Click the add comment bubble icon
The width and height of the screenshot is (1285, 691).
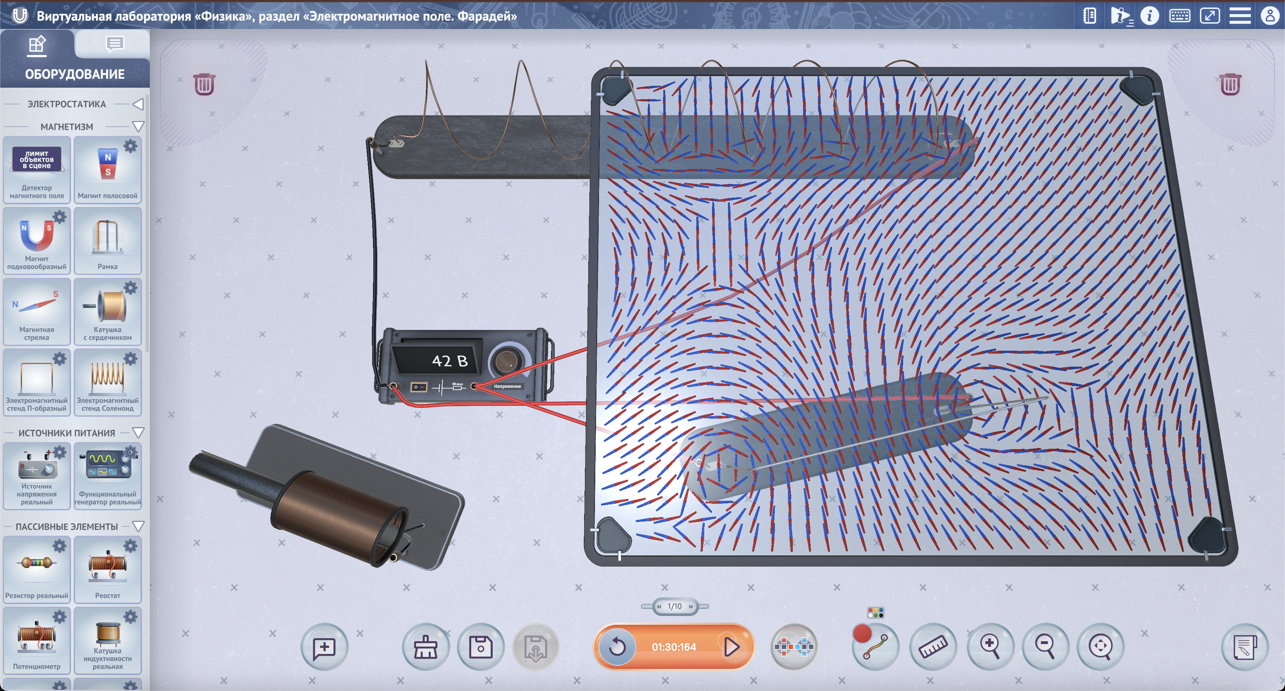[x=324, y=647]
